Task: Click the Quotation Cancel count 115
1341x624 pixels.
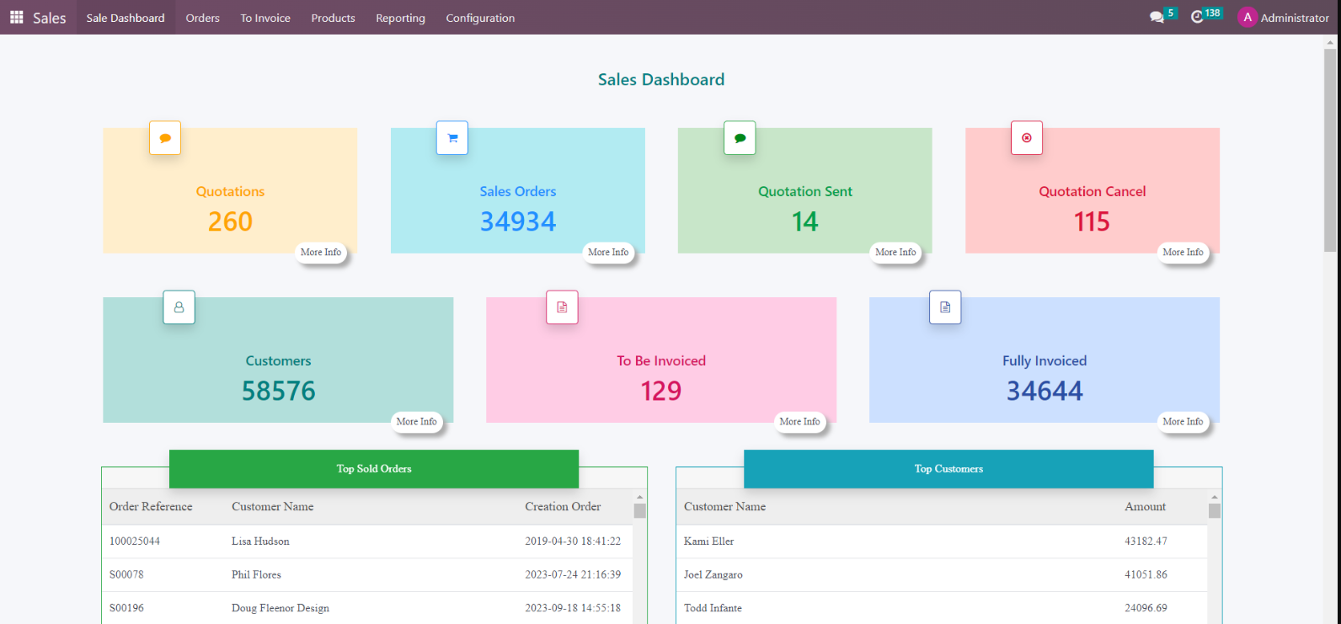Action: click(x=1092, y=221)
